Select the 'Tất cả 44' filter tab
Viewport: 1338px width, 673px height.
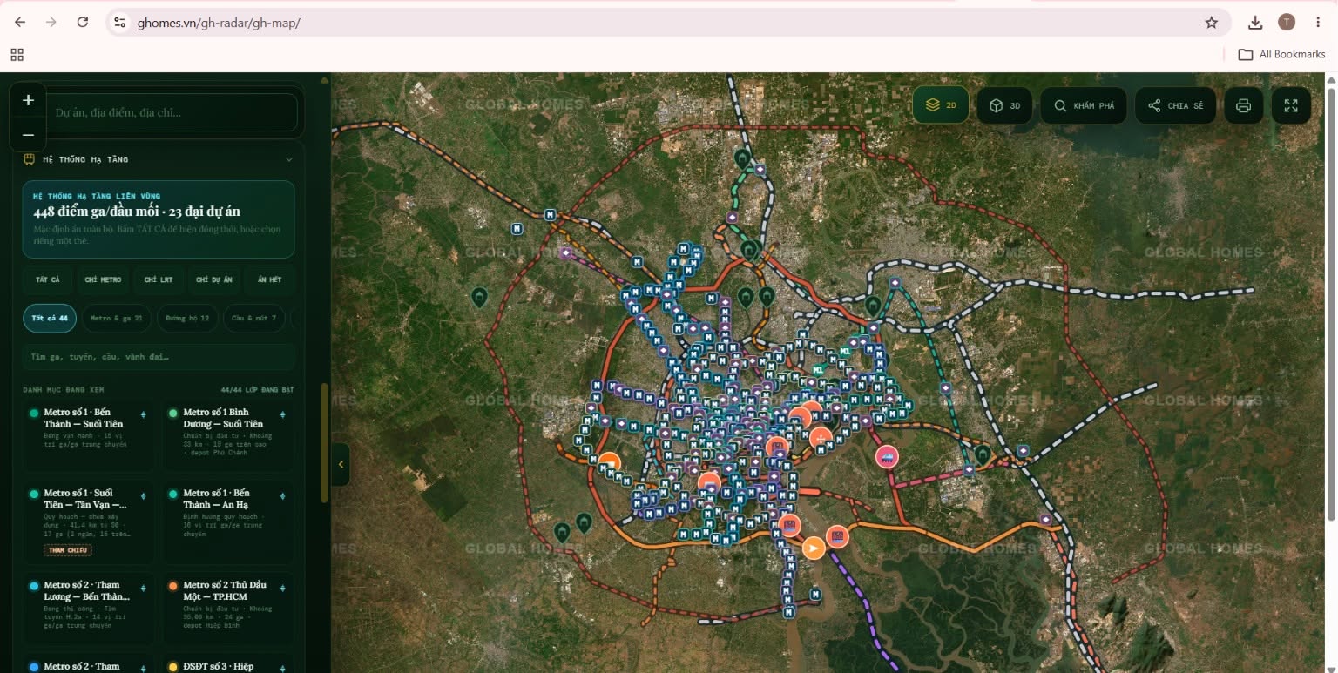50,318
